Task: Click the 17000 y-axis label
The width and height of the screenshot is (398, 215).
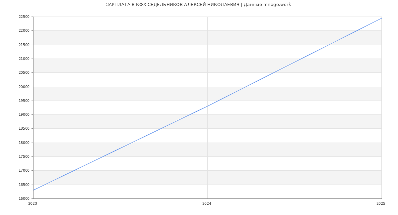Action: (24, 171)
